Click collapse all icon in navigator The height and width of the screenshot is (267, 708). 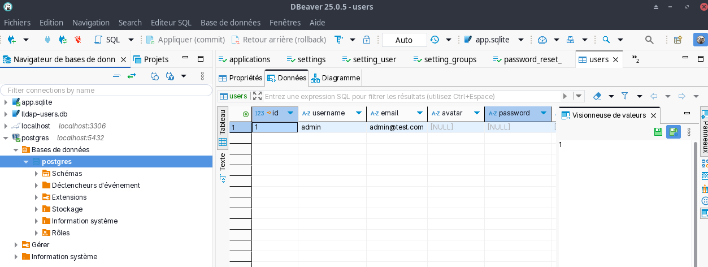(x=117, y=76)
